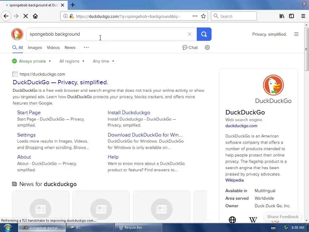The width and height of the screenshot is (309, 232).
Task: Click the scrollbar down arrow
Action: pos(306,221)
